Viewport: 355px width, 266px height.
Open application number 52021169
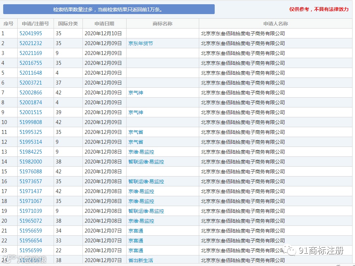pyautogui.click(x=31, y=53)
